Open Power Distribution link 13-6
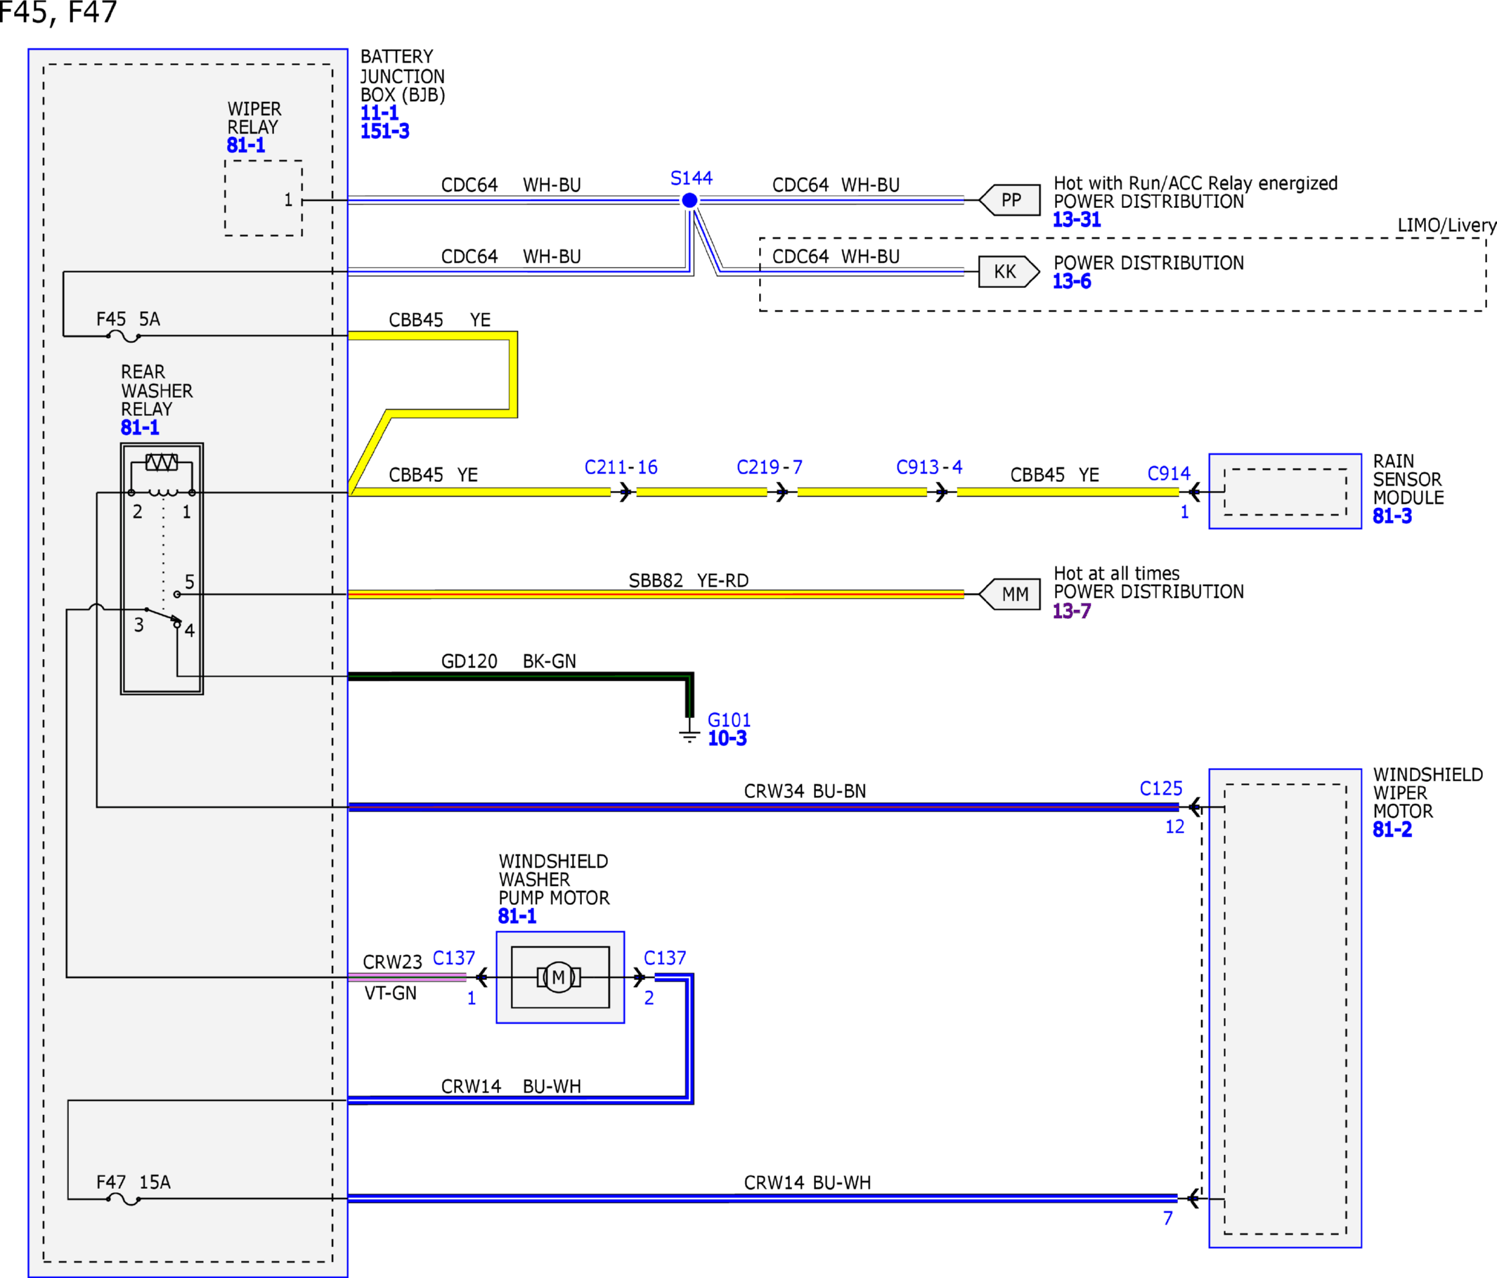The height and width of the screenshot is (1278, 1497). pyautogui.click(x=1072, y=282)
